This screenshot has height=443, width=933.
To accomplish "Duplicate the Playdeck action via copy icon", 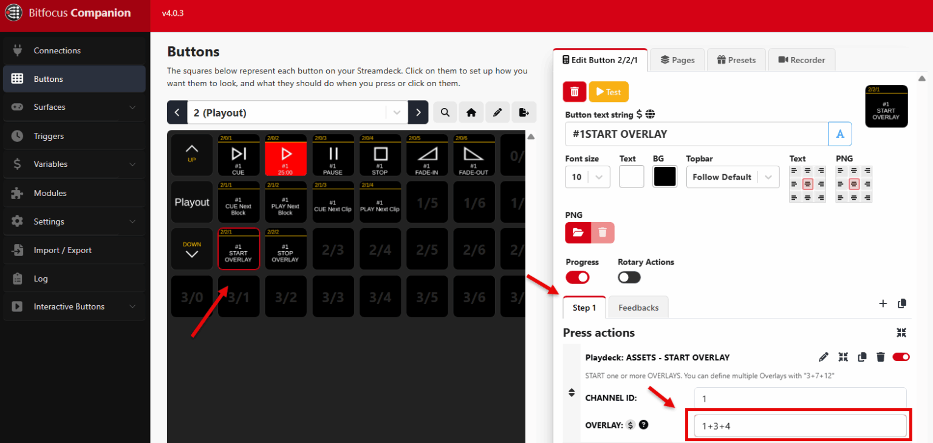I will 862,357.
